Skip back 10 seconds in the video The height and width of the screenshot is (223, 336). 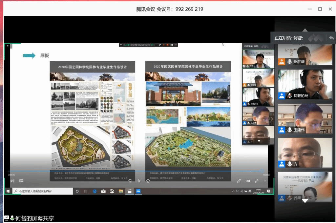click(x=130, y=181)
